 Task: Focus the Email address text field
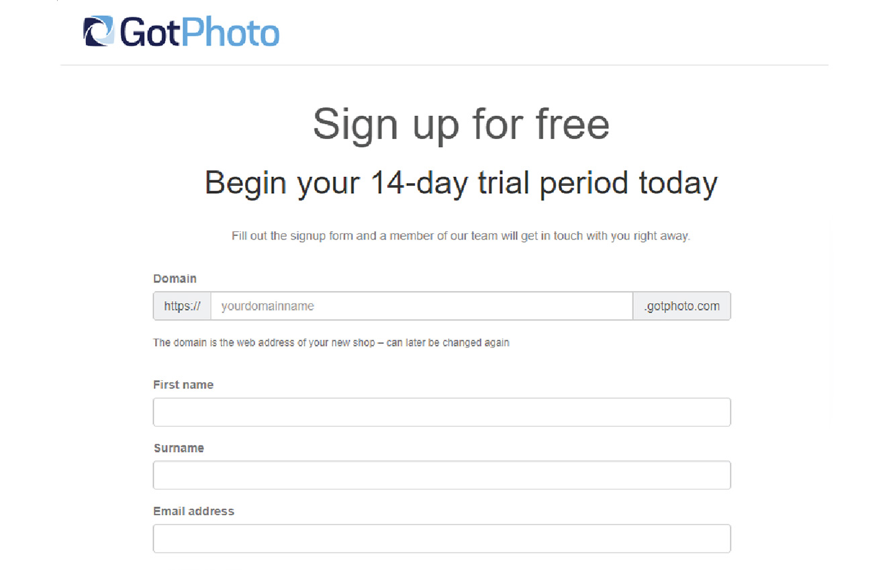click(x=442, y=538)
